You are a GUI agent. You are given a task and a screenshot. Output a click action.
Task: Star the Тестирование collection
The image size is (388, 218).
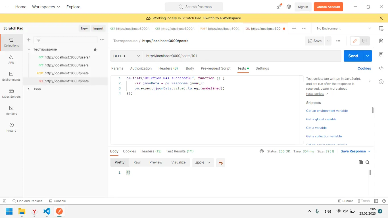pyautogui.click(x=95, y=49)
